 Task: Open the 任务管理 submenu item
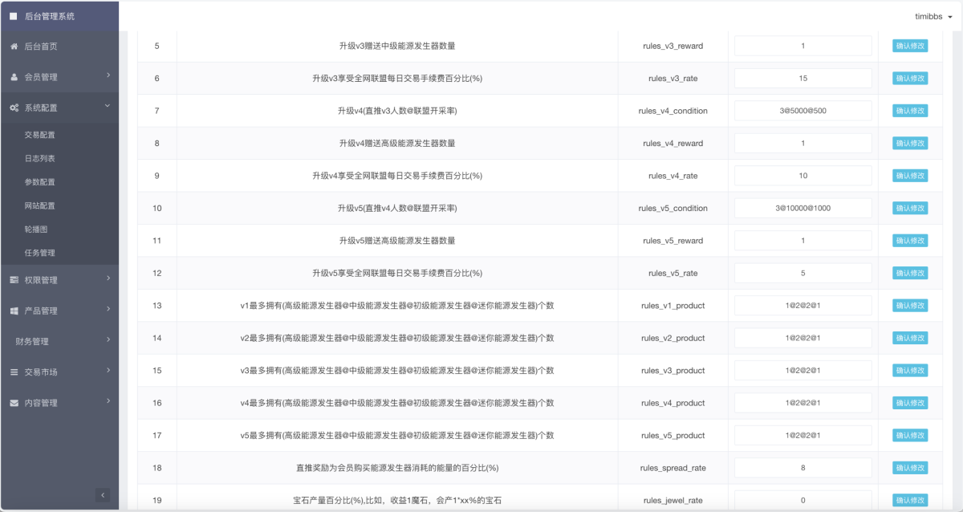pyautogui.click(x=40, y=253)
